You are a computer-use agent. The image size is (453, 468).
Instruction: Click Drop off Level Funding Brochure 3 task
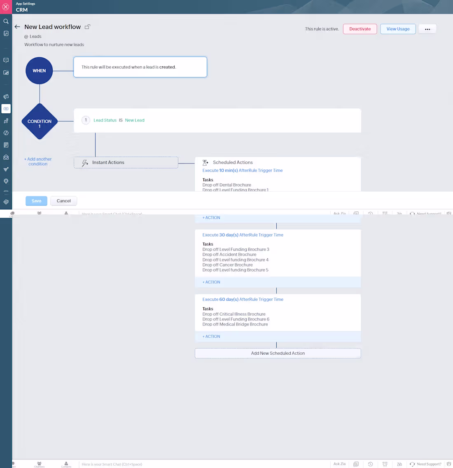click(236, 250)
